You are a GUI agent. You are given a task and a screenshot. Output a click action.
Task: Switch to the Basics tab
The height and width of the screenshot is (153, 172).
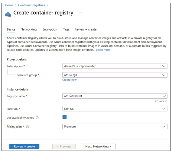click(x=11, y=29)
